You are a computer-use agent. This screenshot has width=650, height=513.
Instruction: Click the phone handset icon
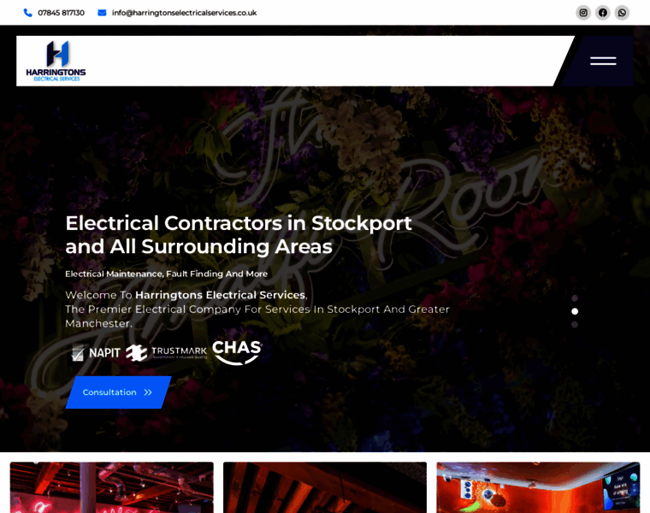click(x=27, y=13)
